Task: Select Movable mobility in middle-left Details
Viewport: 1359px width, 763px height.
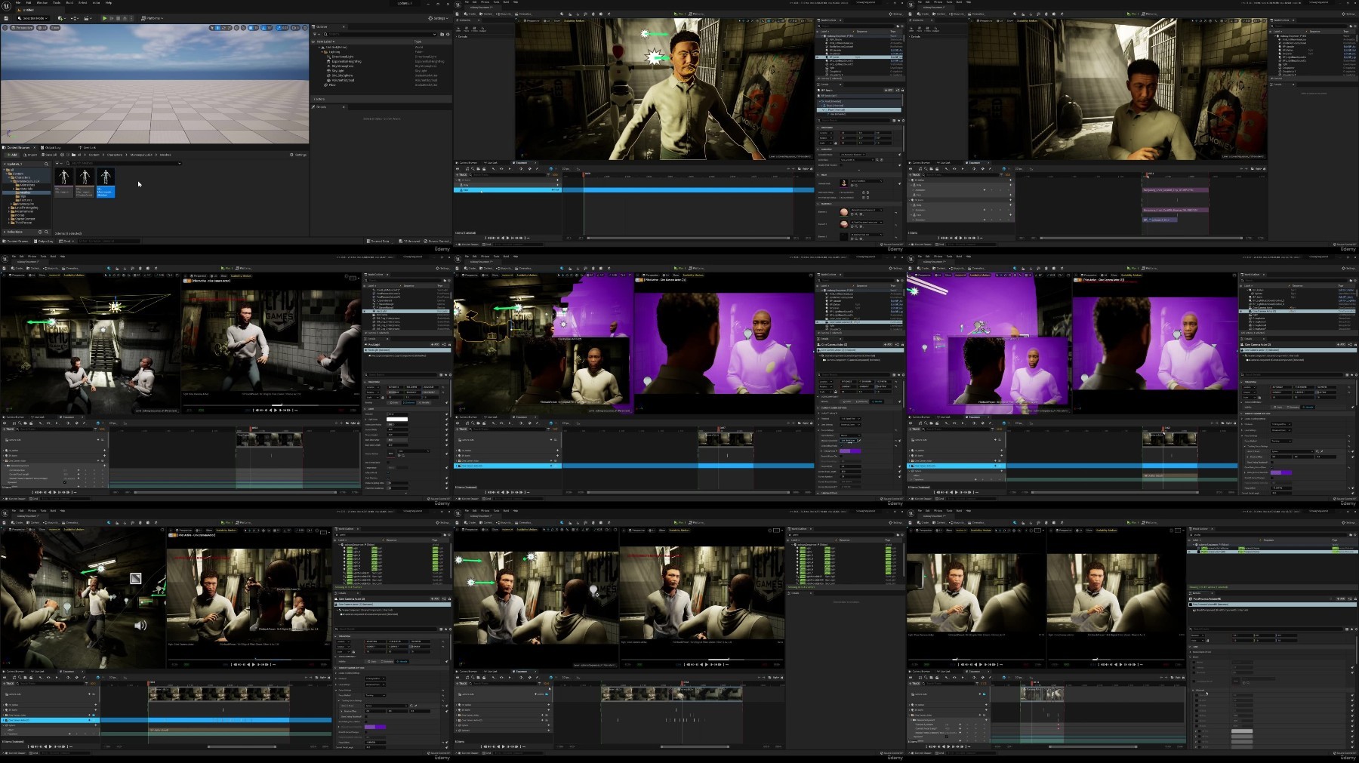Action: pyautogui.click(x=424, y=402)
